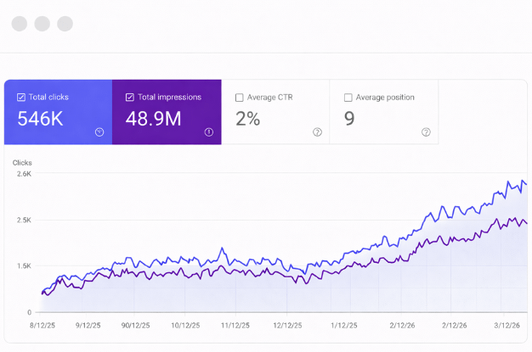This screenshot has height=352, width=532.
Task: Click the first gray window control dot
Action: [x=20, y=24]
